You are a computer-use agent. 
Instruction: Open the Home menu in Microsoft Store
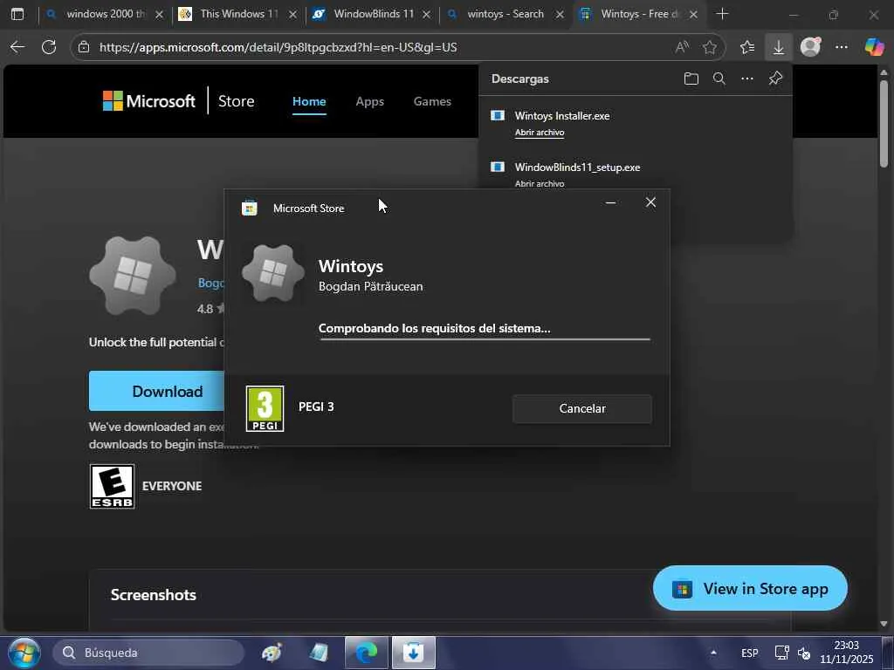pyautogui.click(x=309, y=101)
